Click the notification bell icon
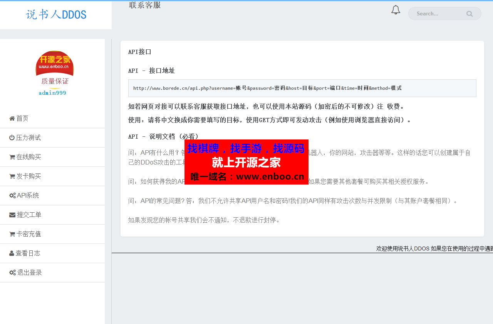The height and width of the screenshot is (324, 493). [396, 10]
